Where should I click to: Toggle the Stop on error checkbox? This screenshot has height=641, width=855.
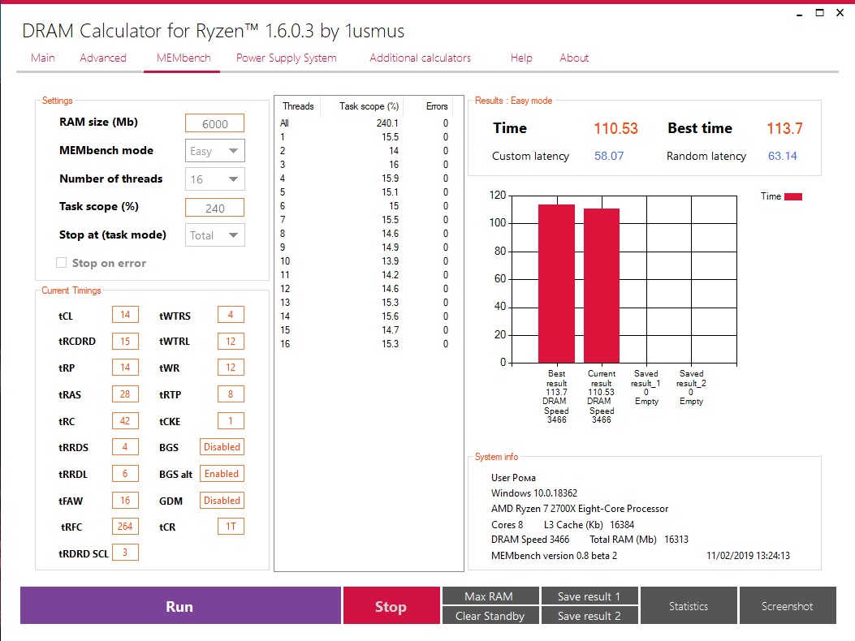[x=62, y=263]
